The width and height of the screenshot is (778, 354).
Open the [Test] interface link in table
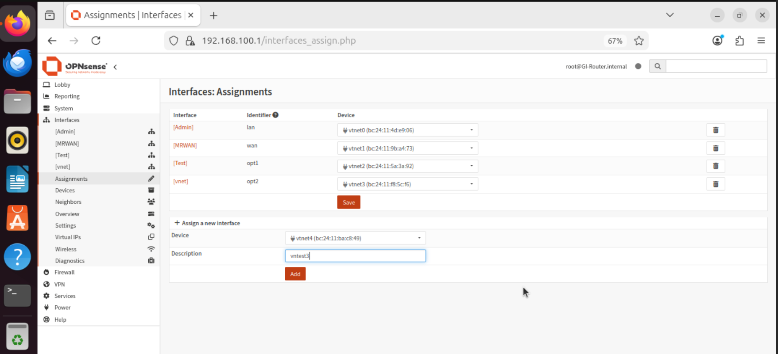click(180, 163)
